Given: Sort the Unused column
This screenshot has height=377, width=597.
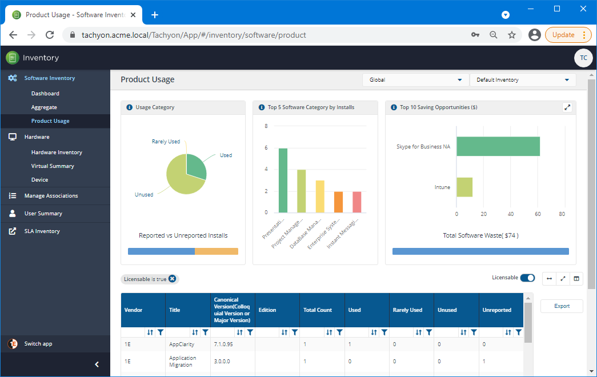Looking at the screenshot, I should [x=463, y=332].
